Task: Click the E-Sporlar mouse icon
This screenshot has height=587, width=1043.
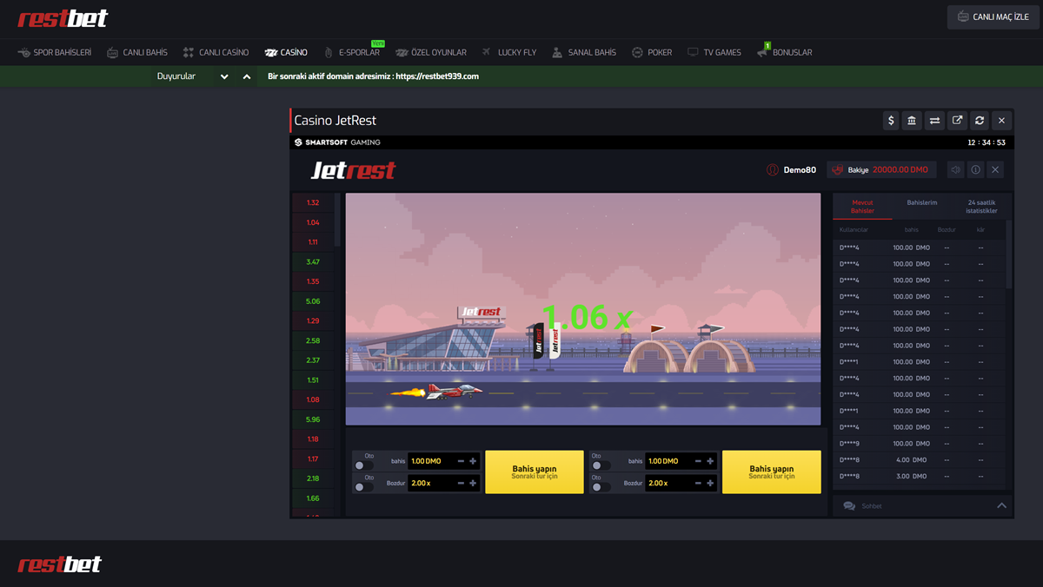Action: point(329,52)
